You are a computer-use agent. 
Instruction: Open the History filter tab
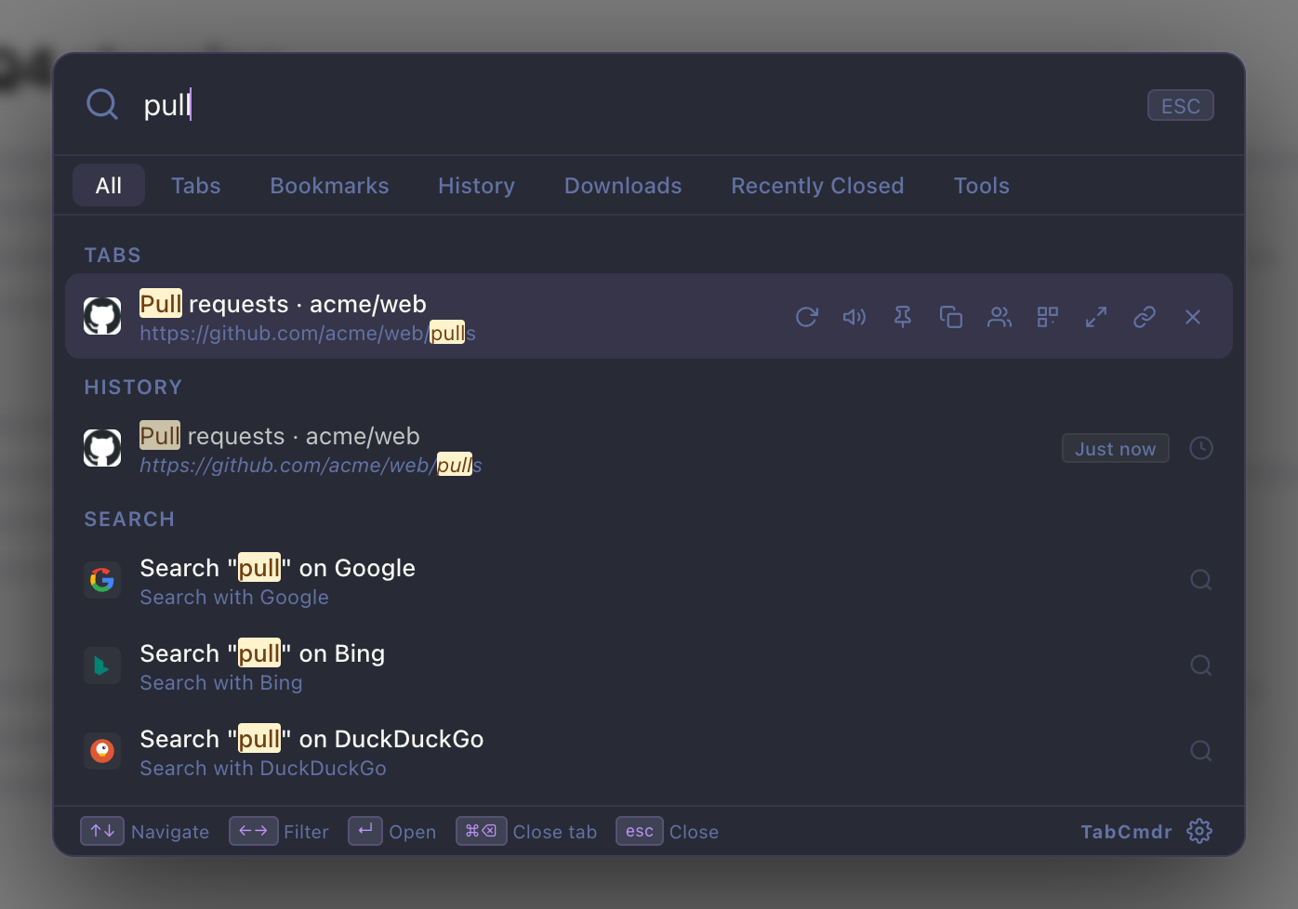point(477,185)
